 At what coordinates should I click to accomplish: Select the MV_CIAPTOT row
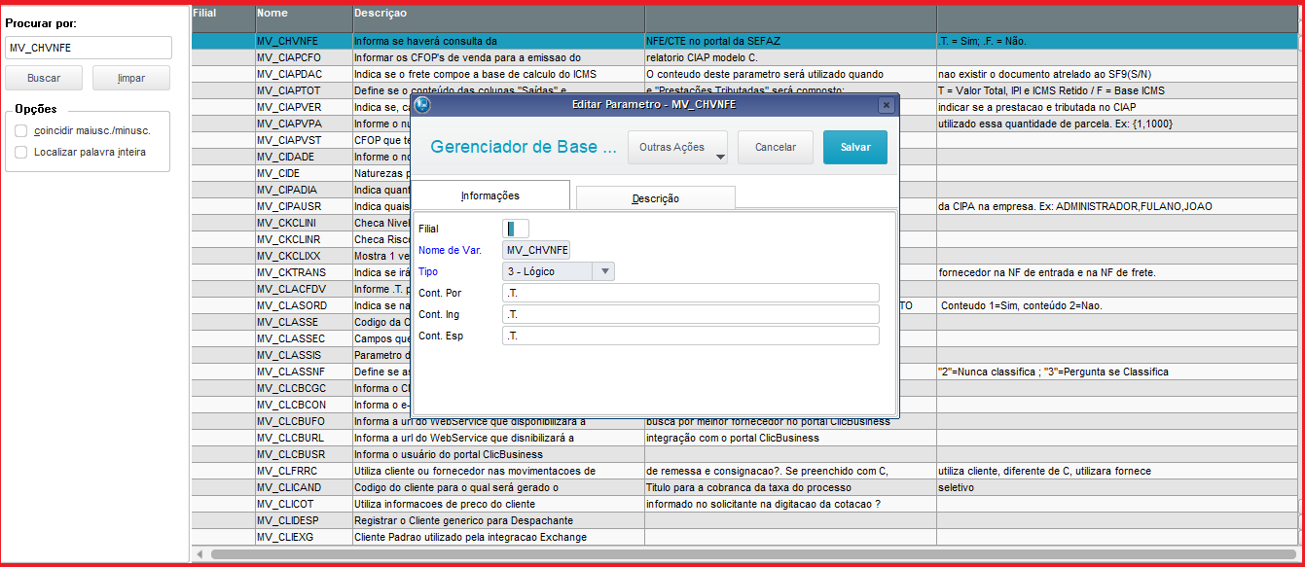point(744,90)
